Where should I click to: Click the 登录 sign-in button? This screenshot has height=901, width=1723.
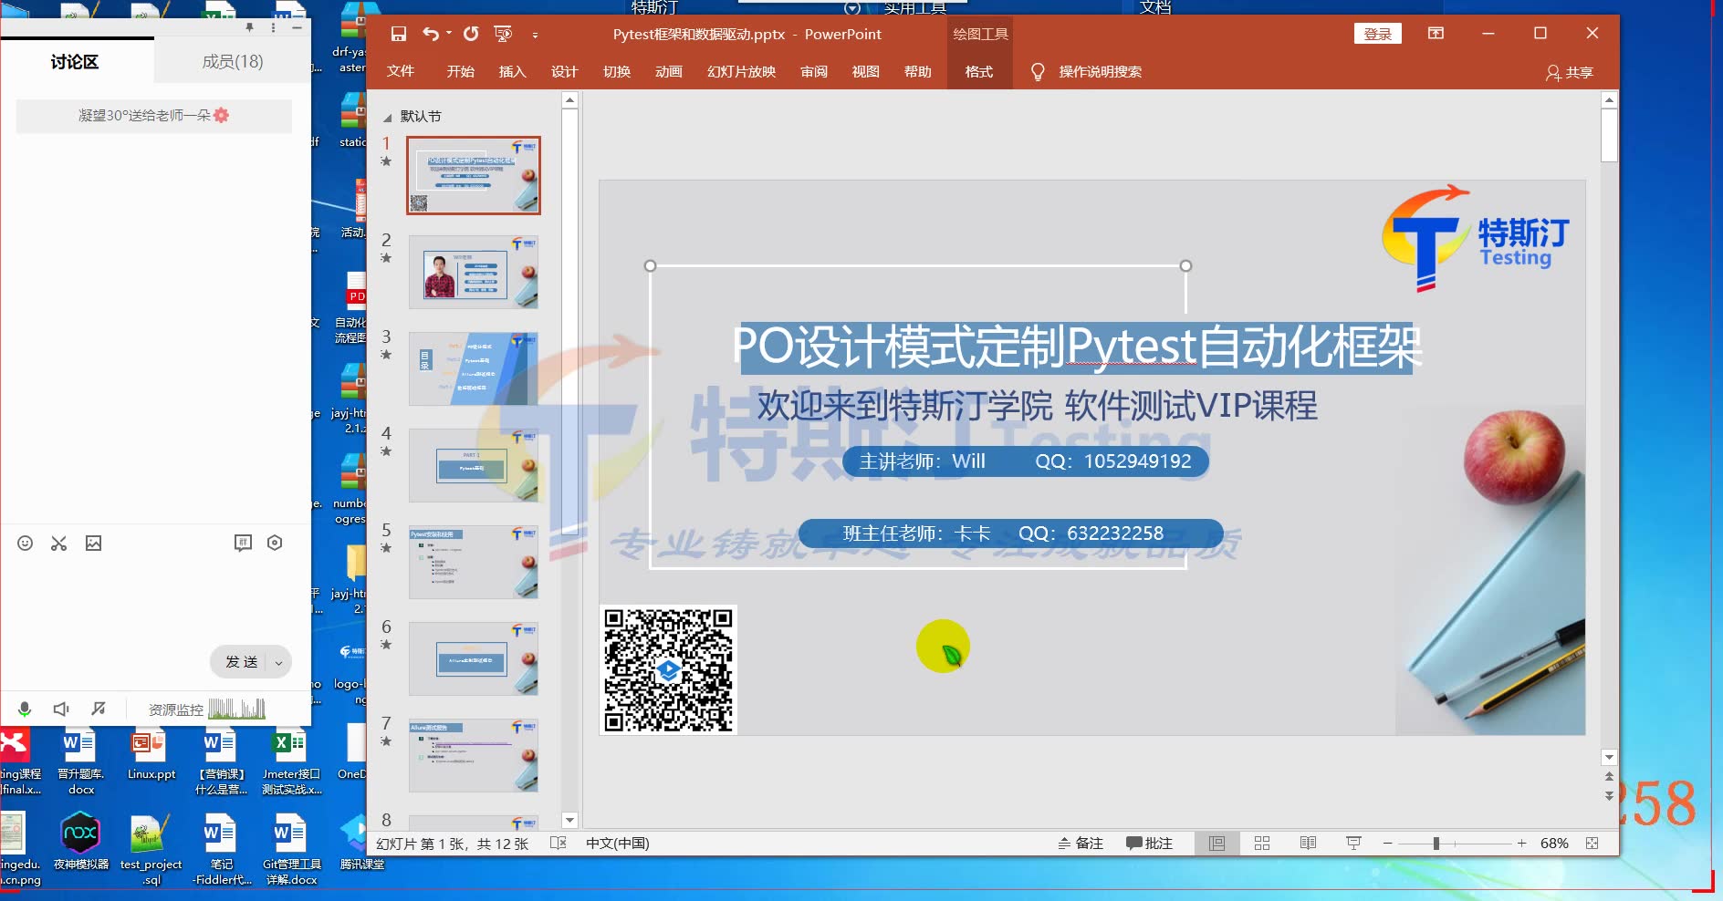point(1378,34)
